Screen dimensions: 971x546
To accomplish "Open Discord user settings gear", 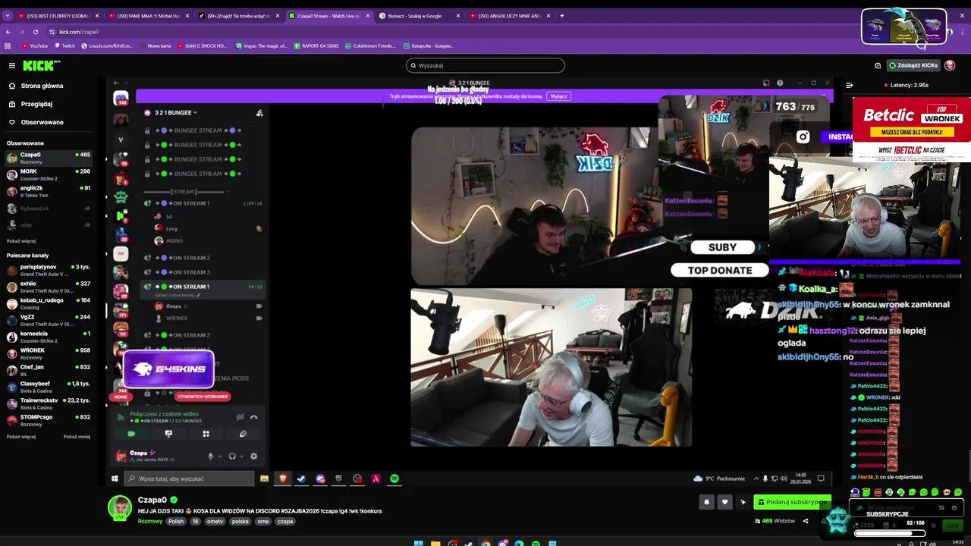I will 253,456.
